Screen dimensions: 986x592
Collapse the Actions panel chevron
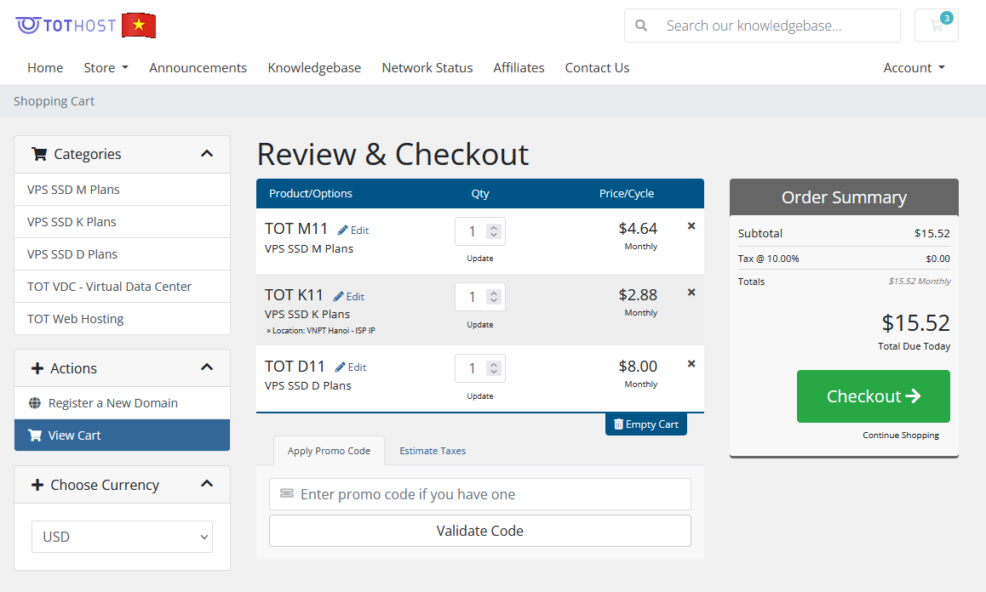coord(207,367)
